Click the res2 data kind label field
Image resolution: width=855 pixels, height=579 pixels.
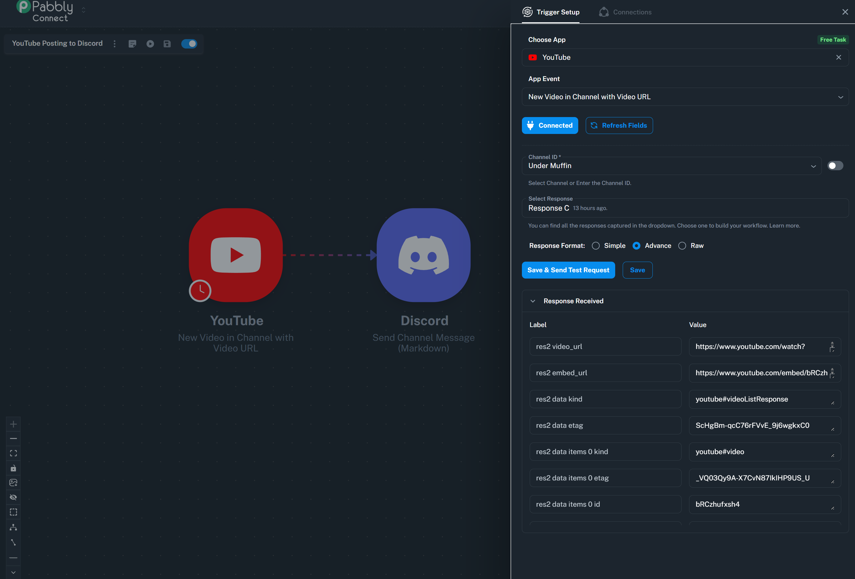click(x=605, y=399)
